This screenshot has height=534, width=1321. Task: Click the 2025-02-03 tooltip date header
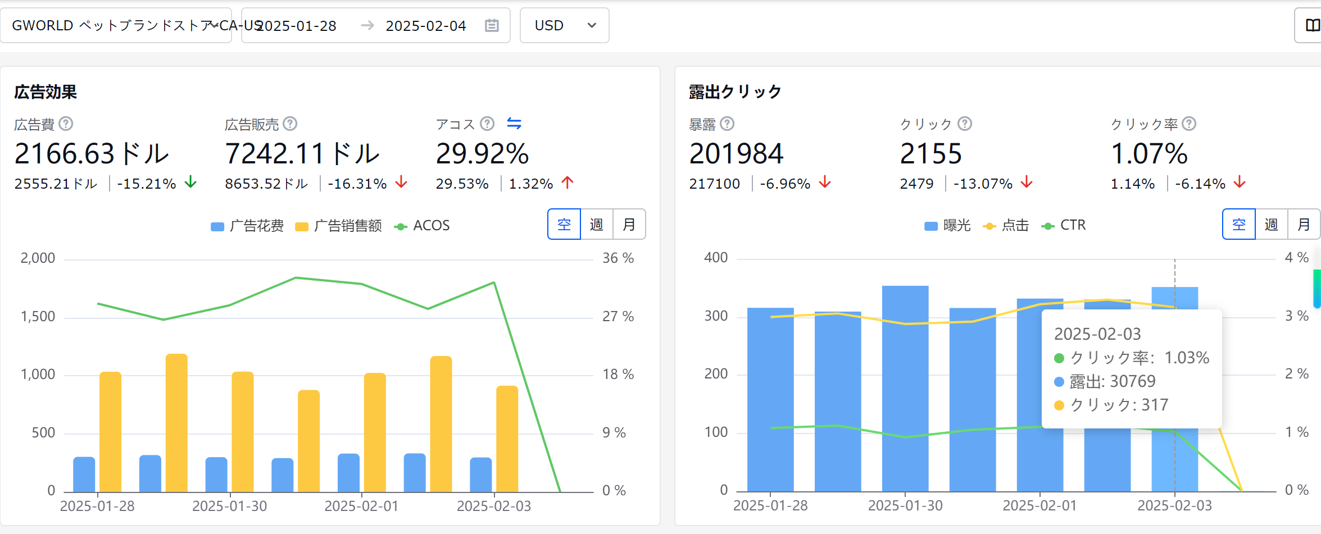1097,334
